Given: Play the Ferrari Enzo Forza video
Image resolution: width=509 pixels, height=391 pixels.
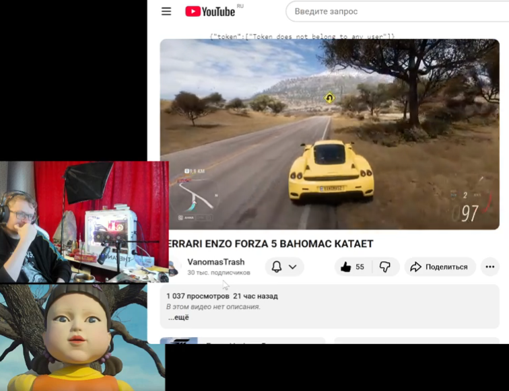Looking at the screenshot, I should point(329,134).
